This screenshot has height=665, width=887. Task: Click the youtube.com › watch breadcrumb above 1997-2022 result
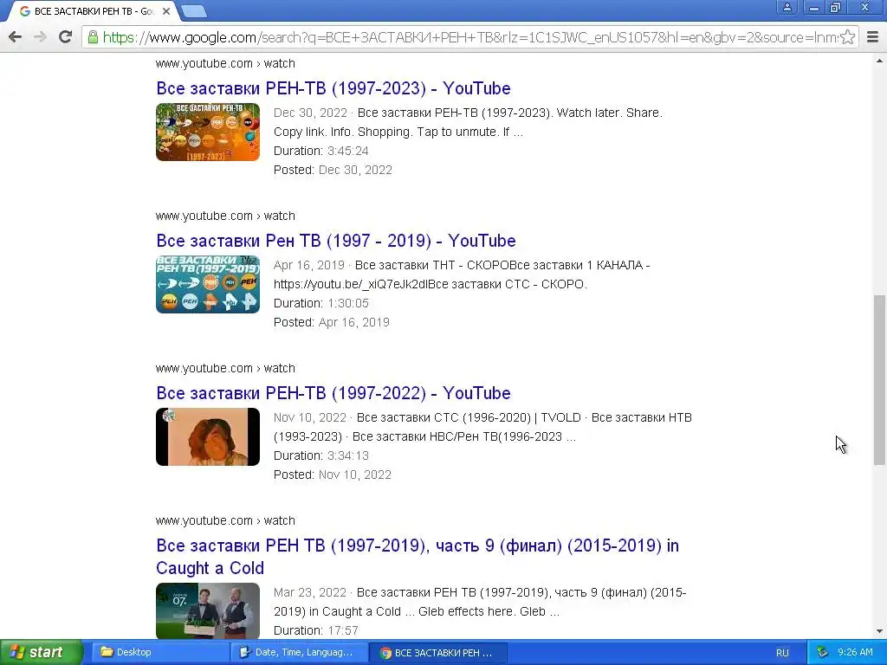[x=225, y=368]
